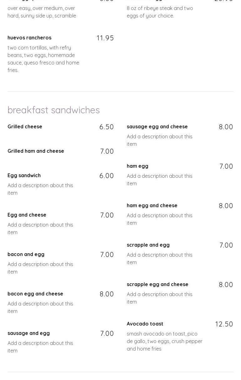
Task: Select the ham egg sandwich title
Action: pos(137,166)
